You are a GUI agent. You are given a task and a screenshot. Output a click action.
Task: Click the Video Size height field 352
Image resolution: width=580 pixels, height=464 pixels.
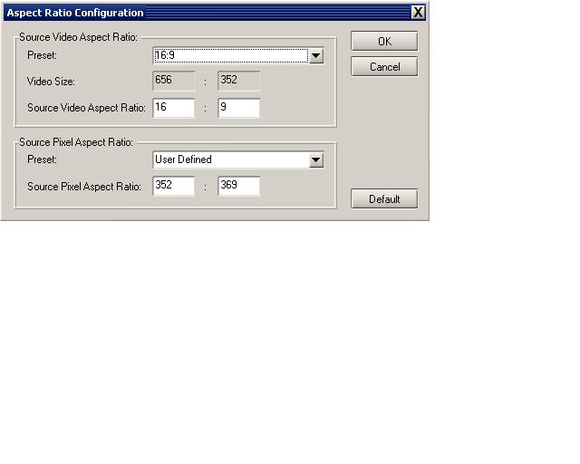[239, 81]
